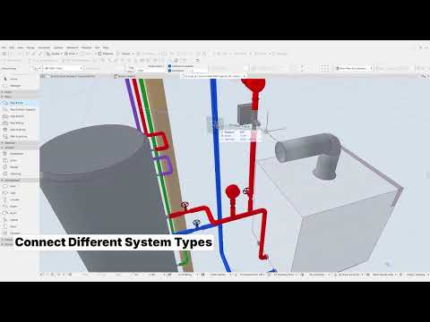Screen dimensions: 430x322
Task: Open the Window menu
Action: point(87,47)
